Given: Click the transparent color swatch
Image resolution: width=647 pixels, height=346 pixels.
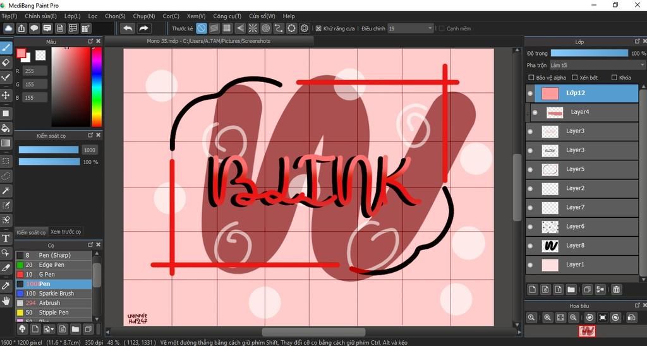Looking at the screenshot, I should (x=40, y=55).
